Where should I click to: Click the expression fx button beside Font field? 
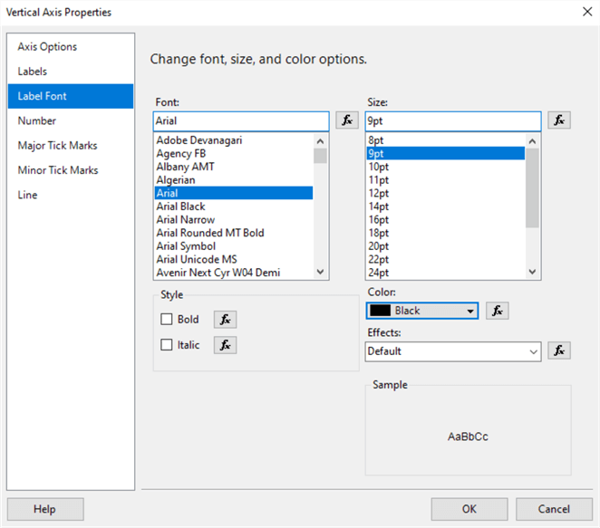click(347, 120)
